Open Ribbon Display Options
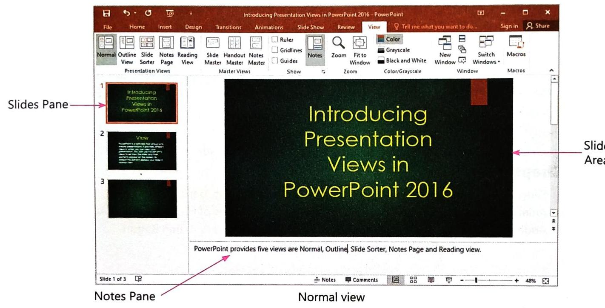Viewport: 605px width, 308px height. point(481,13)
